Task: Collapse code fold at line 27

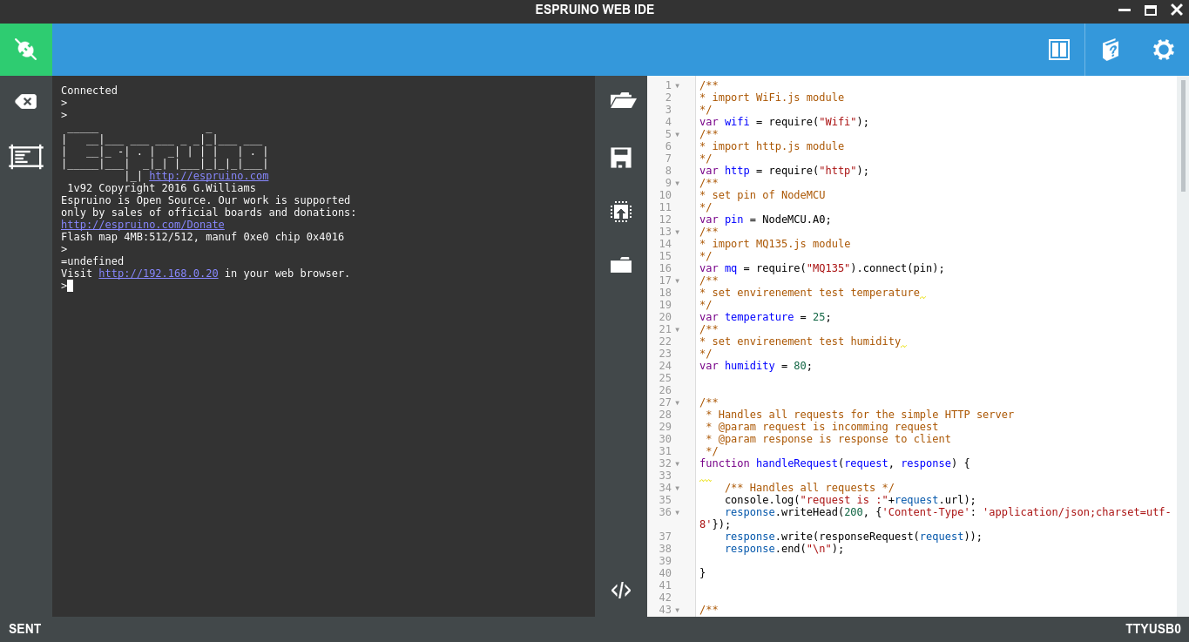Action: click(678, 402)
